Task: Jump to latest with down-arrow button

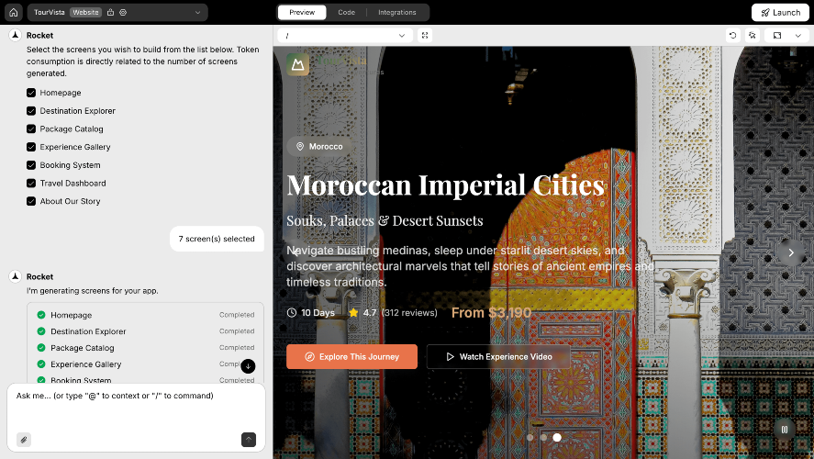Action: coord(248,366)
